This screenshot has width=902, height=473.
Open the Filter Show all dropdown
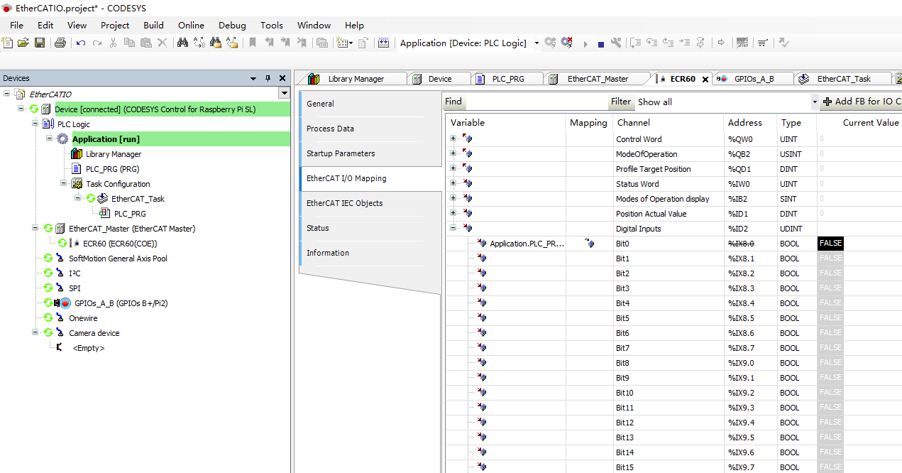[x=814, y=102]
